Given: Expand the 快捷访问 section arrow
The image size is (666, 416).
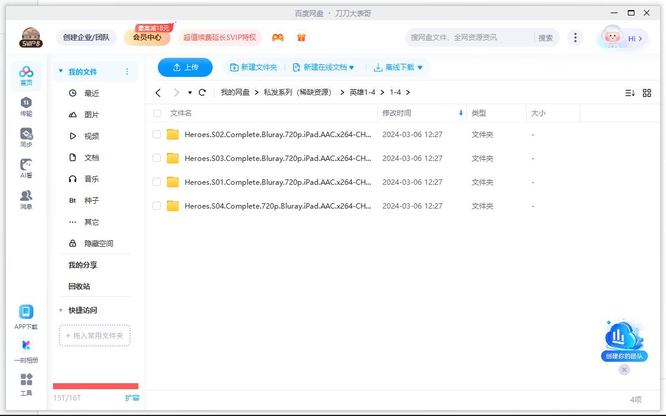Looking at the screenshot, I should click(61, 310).
